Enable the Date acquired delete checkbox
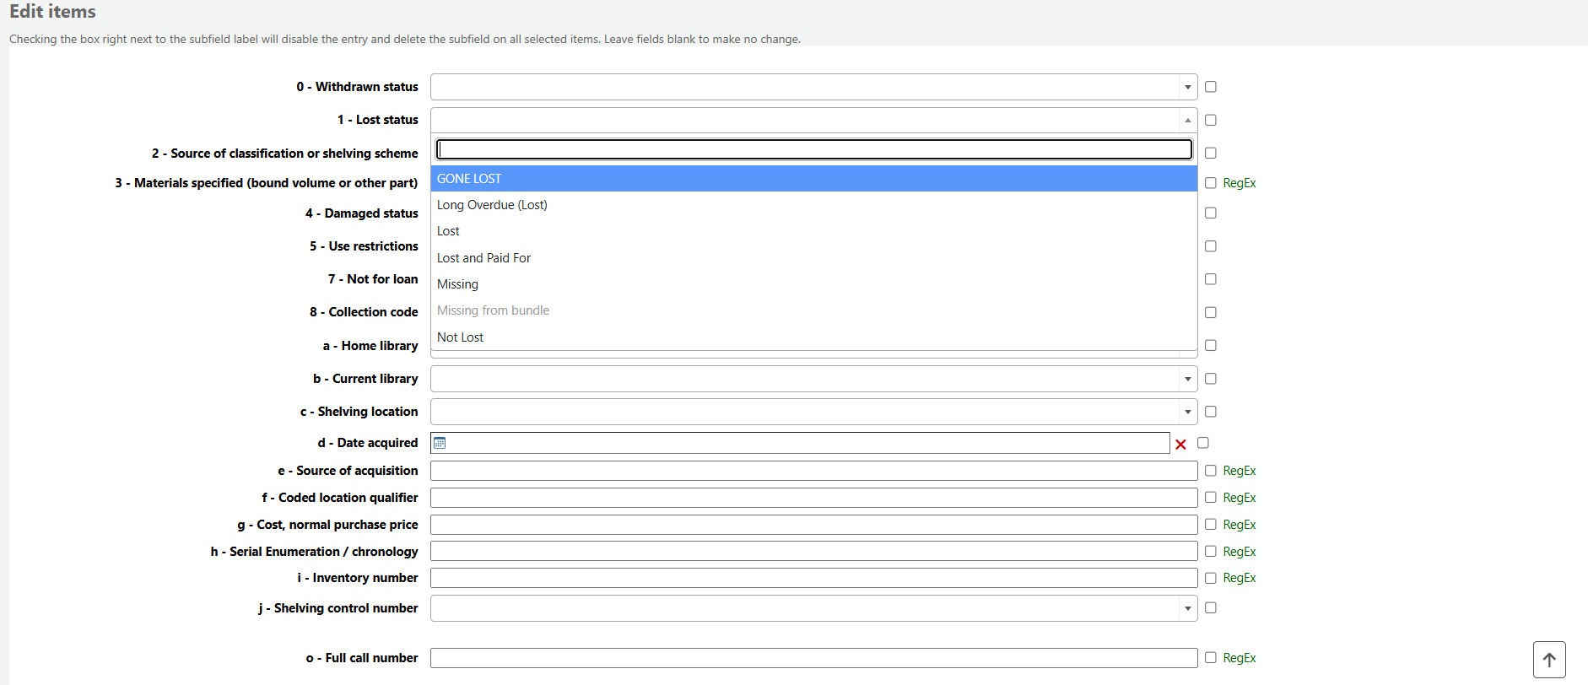The width and height of the screenshot is (1588, 685). [x=1203, y=443]
